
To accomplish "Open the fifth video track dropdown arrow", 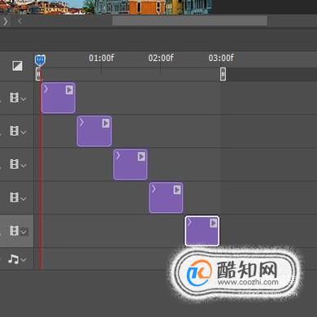I will (24, 232).
